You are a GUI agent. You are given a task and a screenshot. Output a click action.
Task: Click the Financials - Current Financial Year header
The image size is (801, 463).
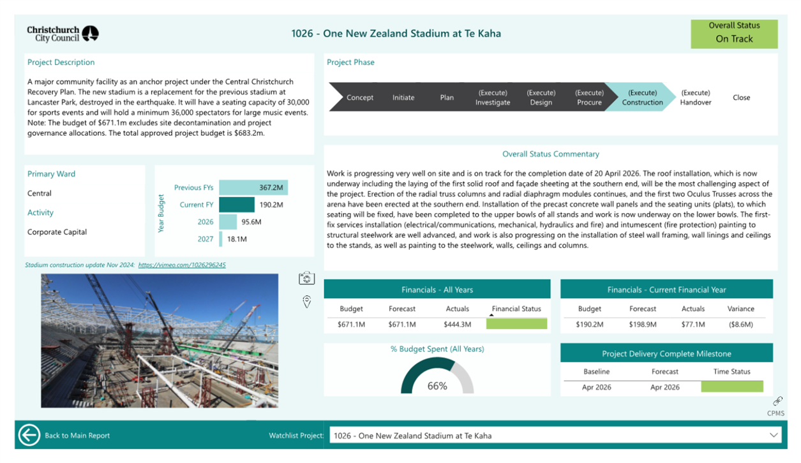point(666,290)
